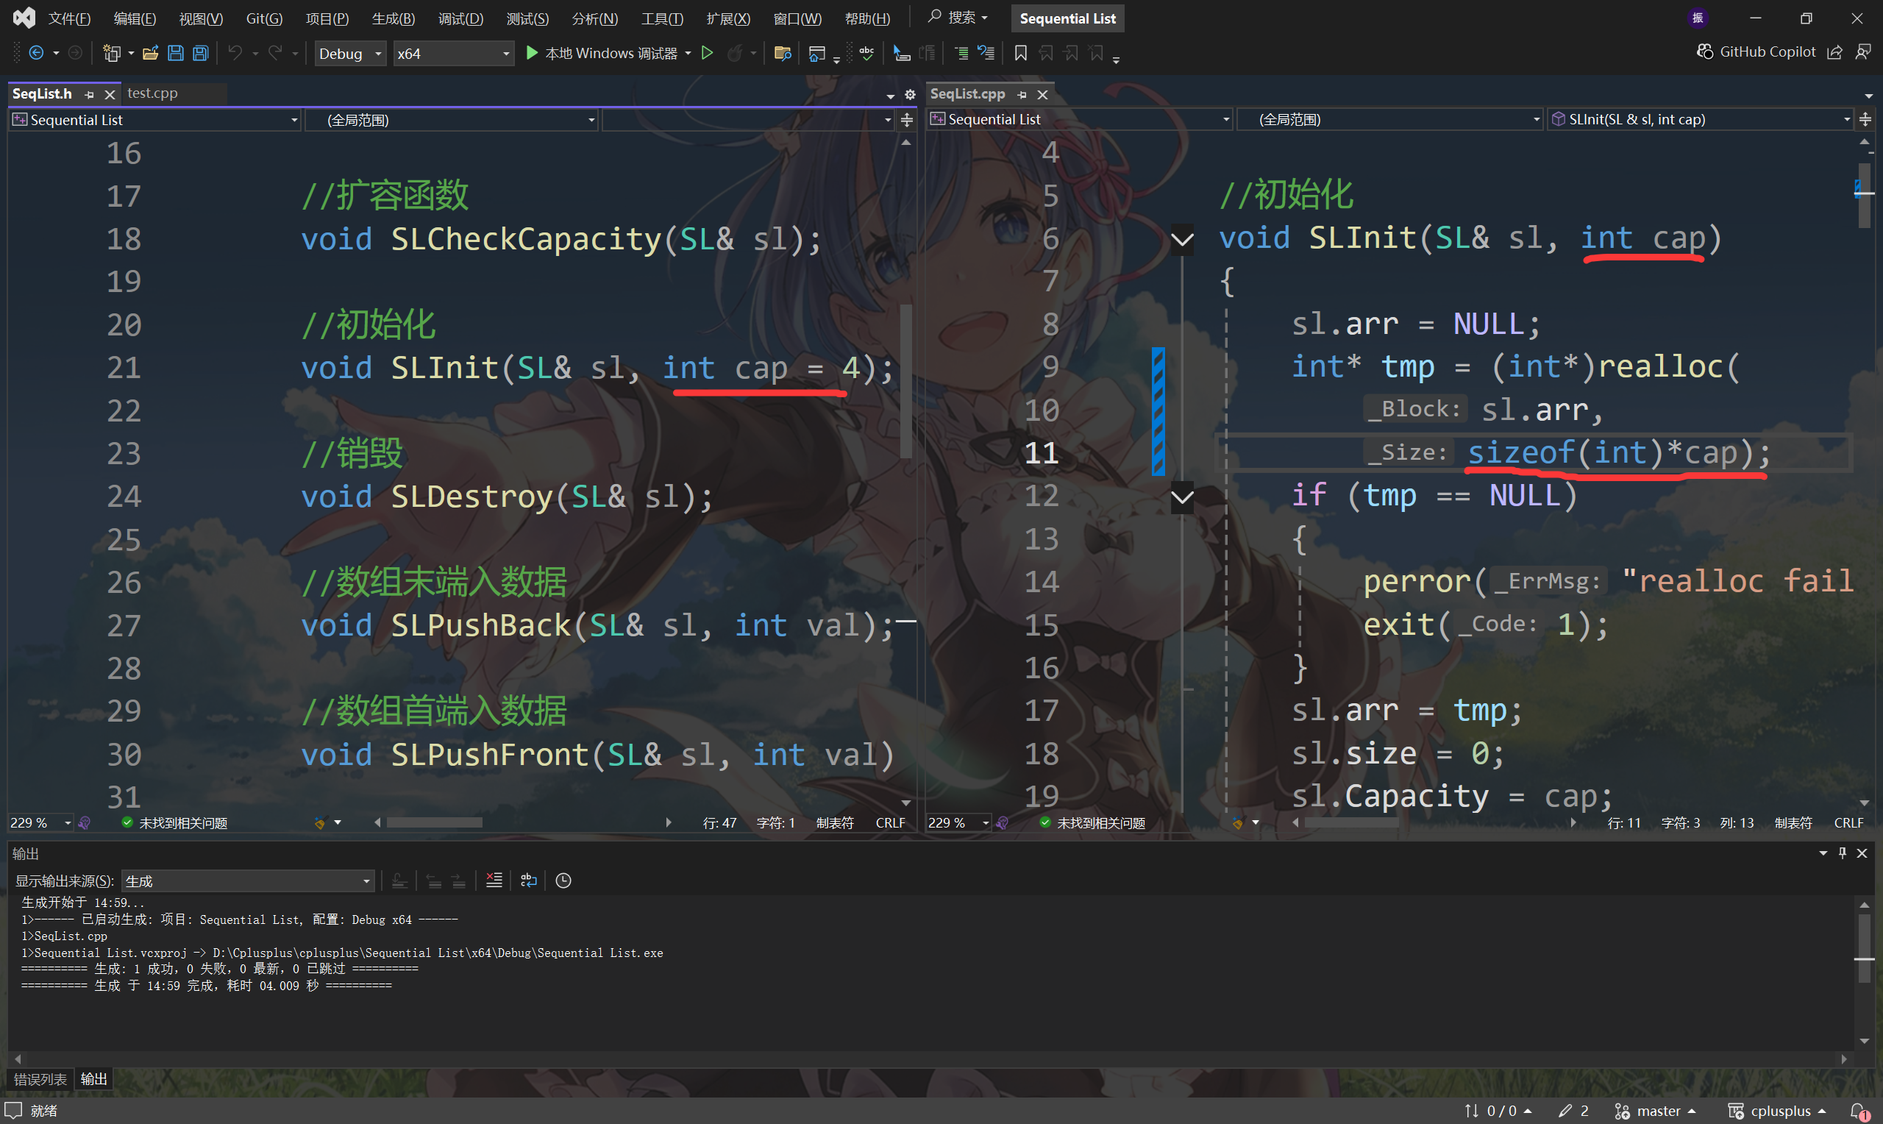Click the Save All toolbar icon
1883x1124 pixels.
click(x=201, y=53)
